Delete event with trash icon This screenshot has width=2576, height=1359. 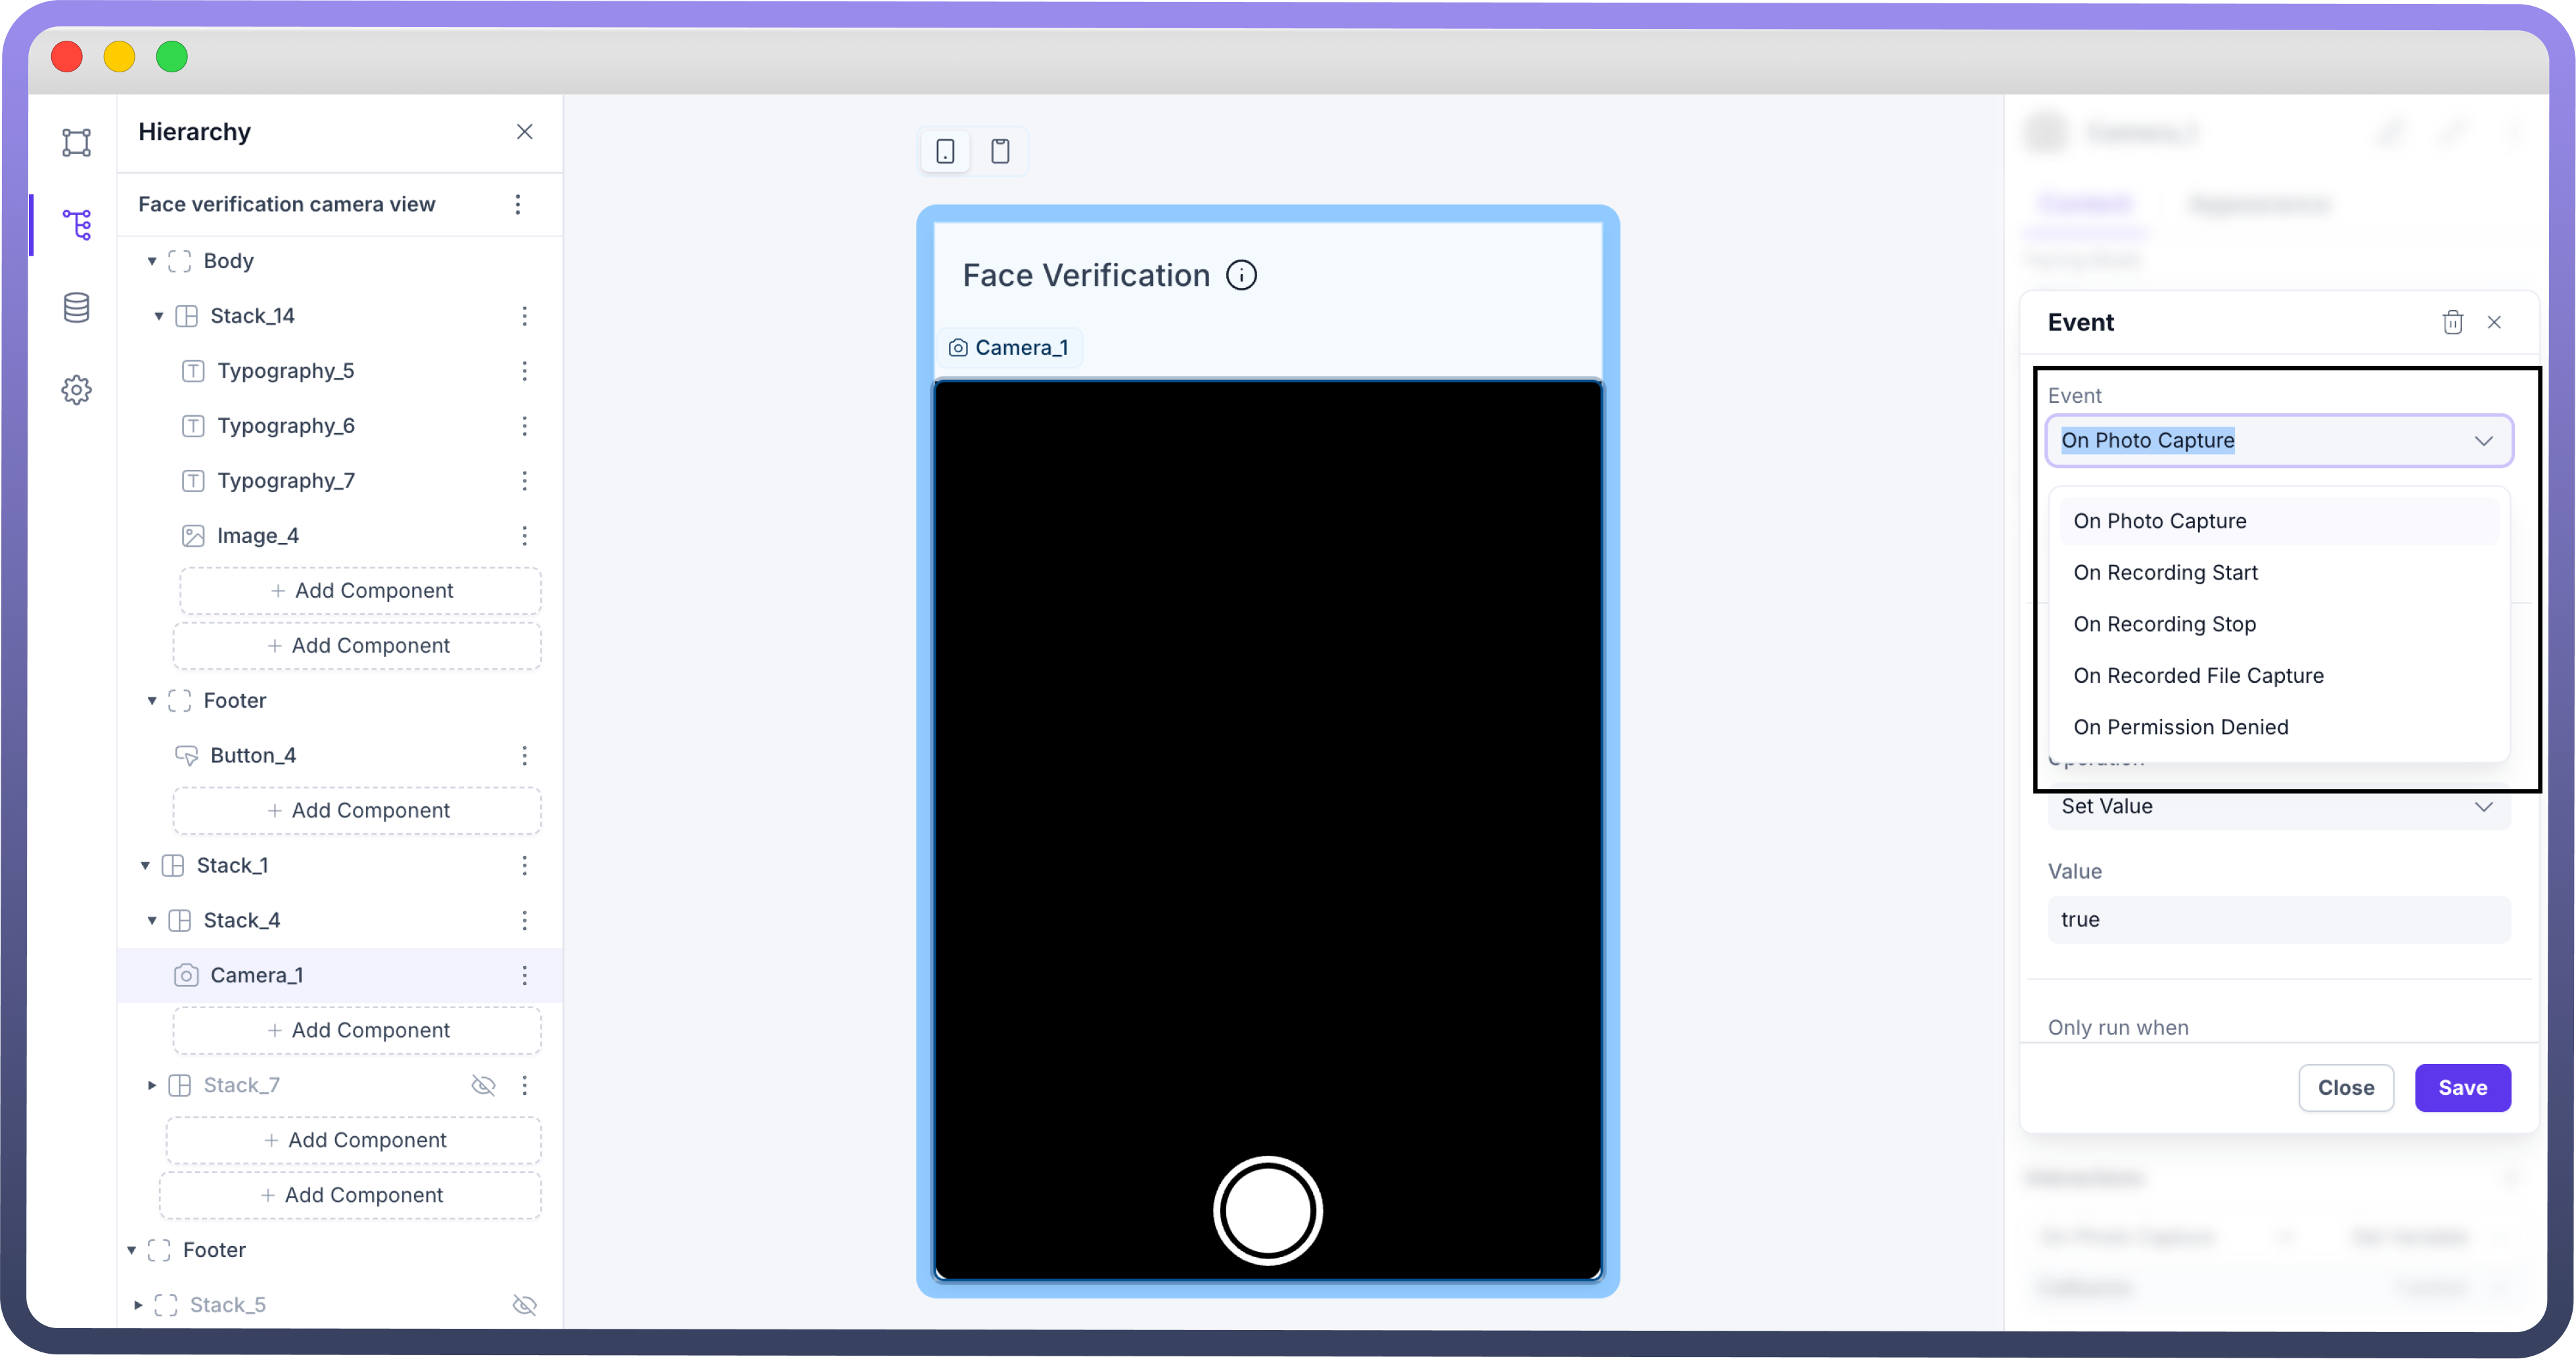pyautogui.click(x=2452, y=322)
